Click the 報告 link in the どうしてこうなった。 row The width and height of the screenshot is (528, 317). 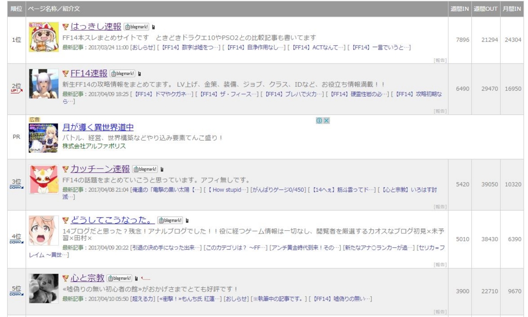[x=440, y=264]
